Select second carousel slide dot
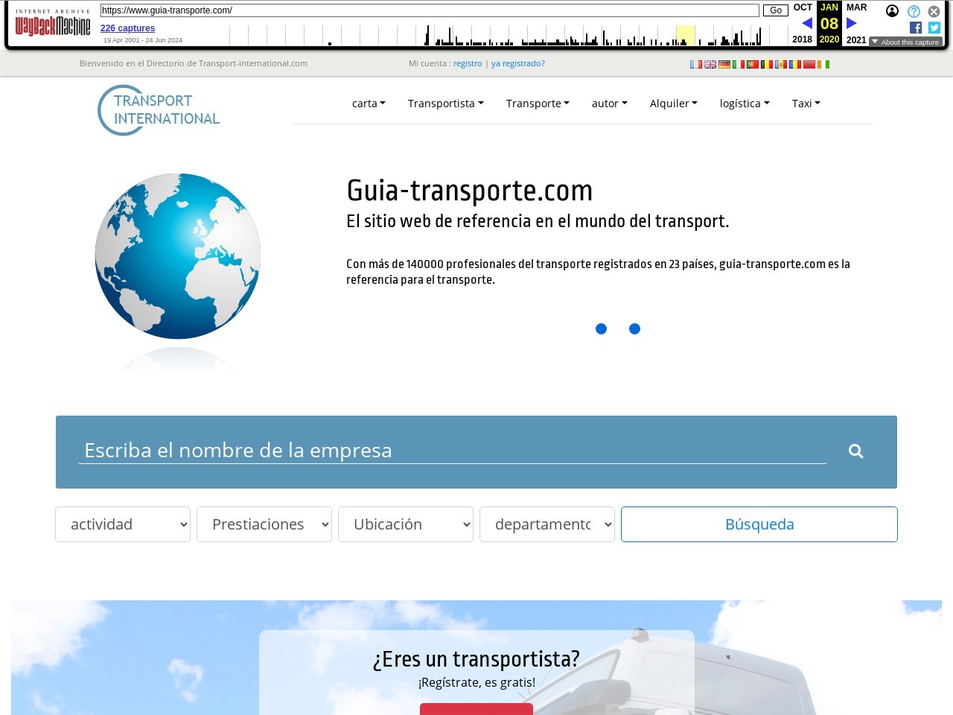The width and height of the screenshot is (953, 715). tap(634, 328)
